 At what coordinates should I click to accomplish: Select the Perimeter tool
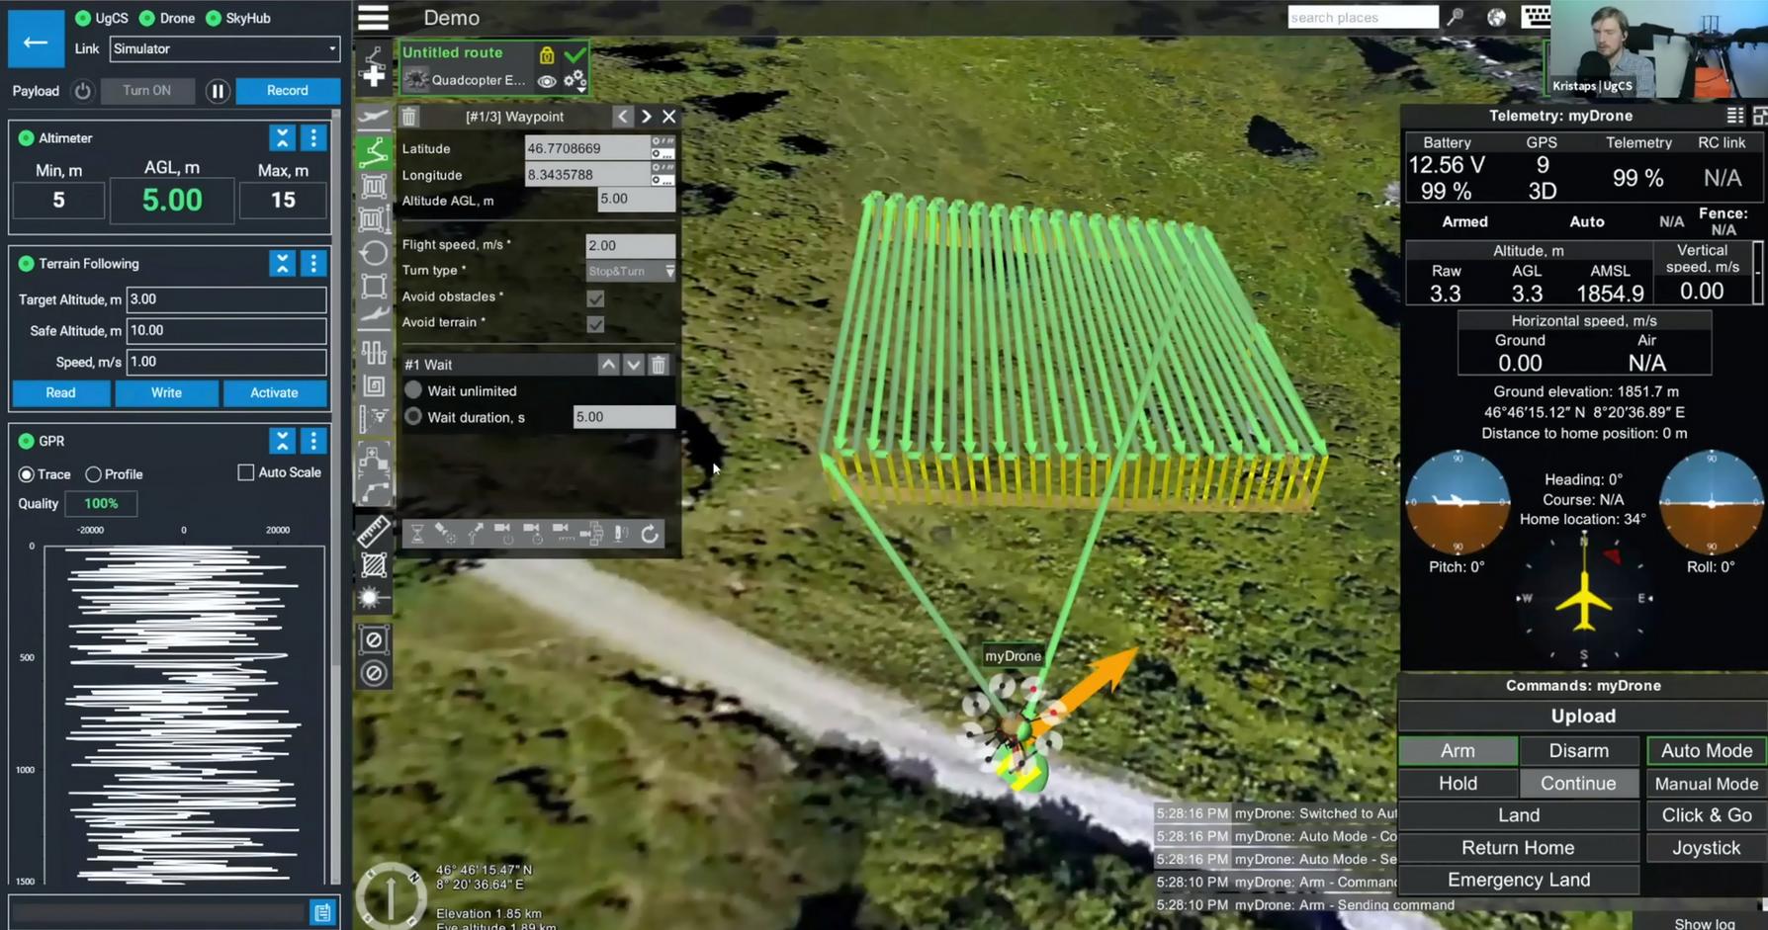pyautogui.click(x=374, y=286)
